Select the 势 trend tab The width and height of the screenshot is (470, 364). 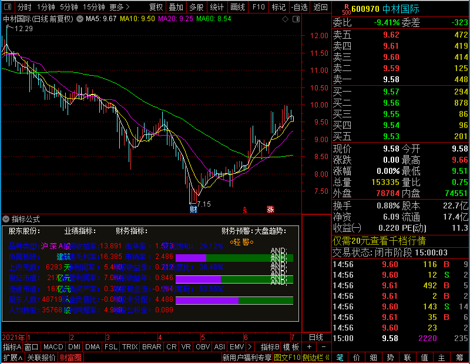coord(390,358)
